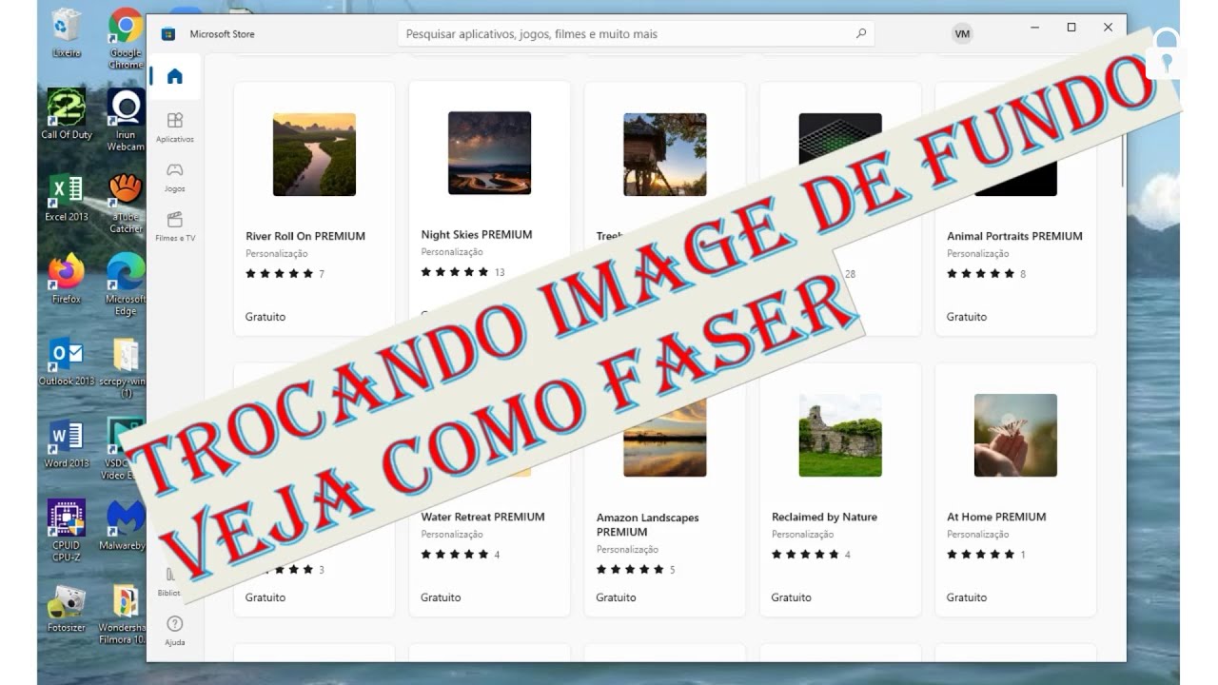
Task: Open Animal Portraits PREMIUM thumbnail
Action: pyautogui.click(x=1015, y=154)
